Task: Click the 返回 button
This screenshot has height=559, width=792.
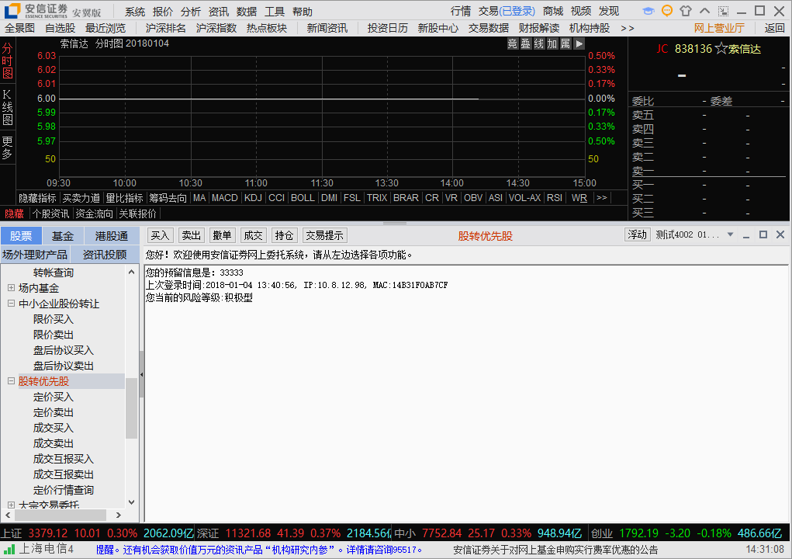Action: click(x=774, y=28)
